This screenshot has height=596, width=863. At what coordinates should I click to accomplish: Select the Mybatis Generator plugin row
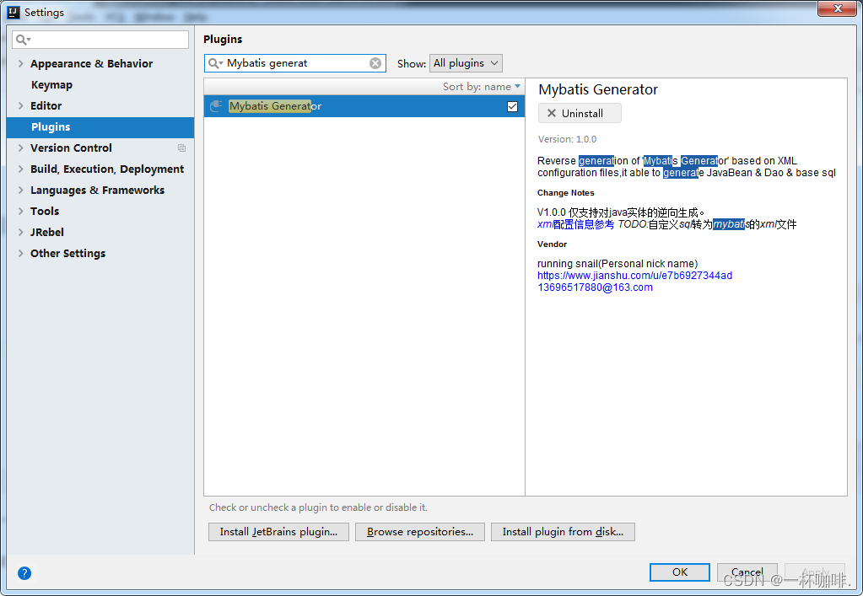364,106
